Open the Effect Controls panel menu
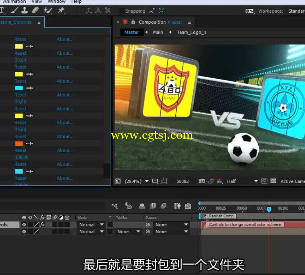The width and height of the screenshot is (305, 275). [39, 22]
